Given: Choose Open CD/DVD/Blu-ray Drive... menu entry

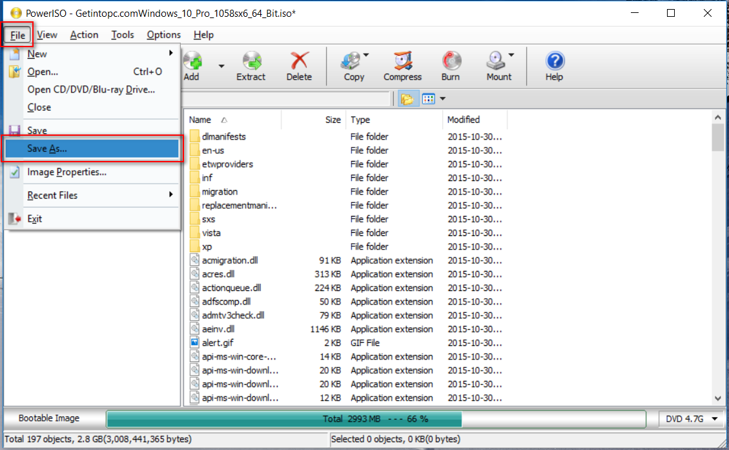Looking at the screenshot, I should pyautogui.click(x=92, y=89).
